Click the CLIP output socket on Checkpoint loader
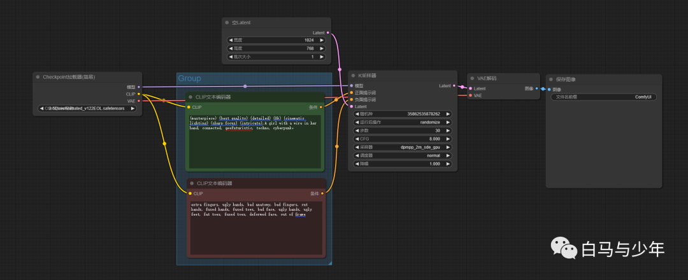The width and height of the screenshot is (688, 280). 139,94
